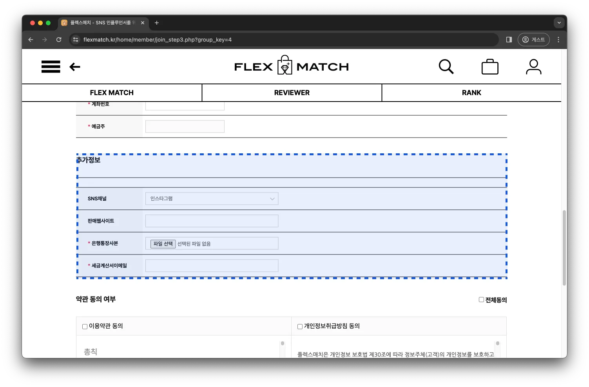Click the site back arrow icon
The width and height of the screenshot is (589, 387).
tap(75, 67)
